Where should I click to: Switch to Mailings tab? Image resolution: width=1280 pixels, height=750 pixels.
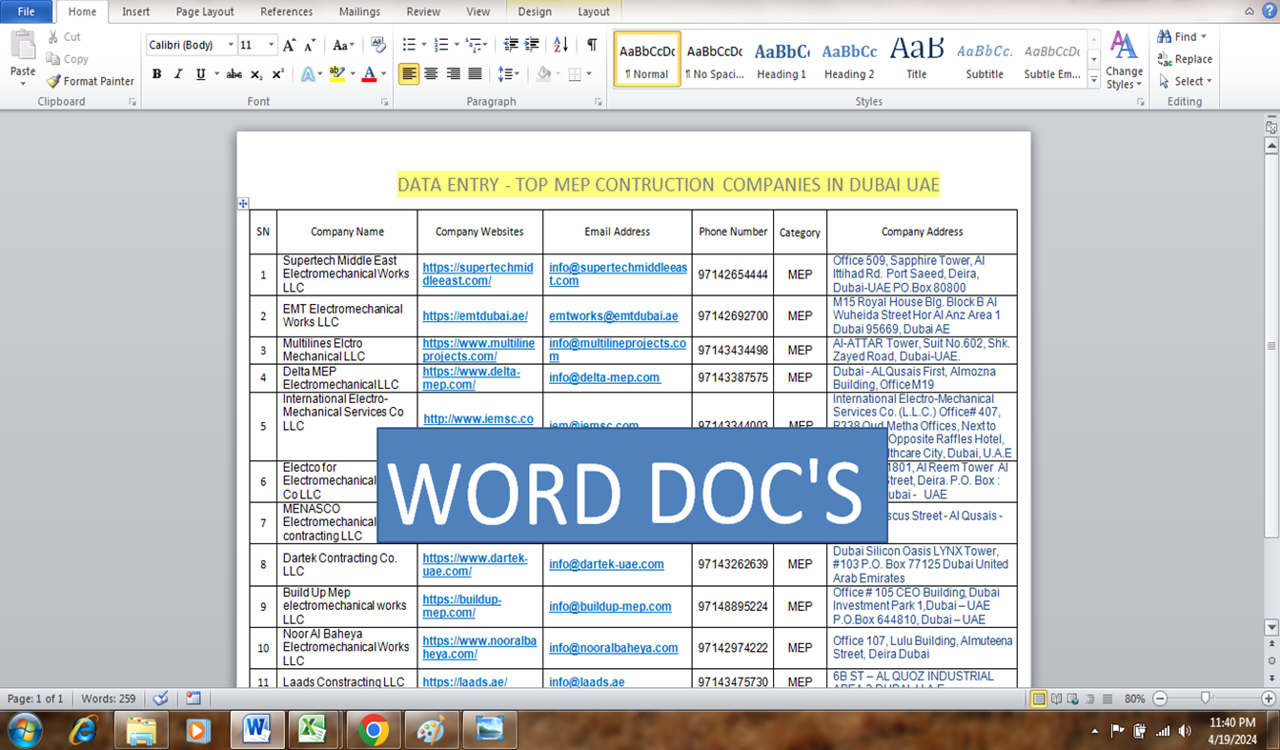(x=359, y=11)
